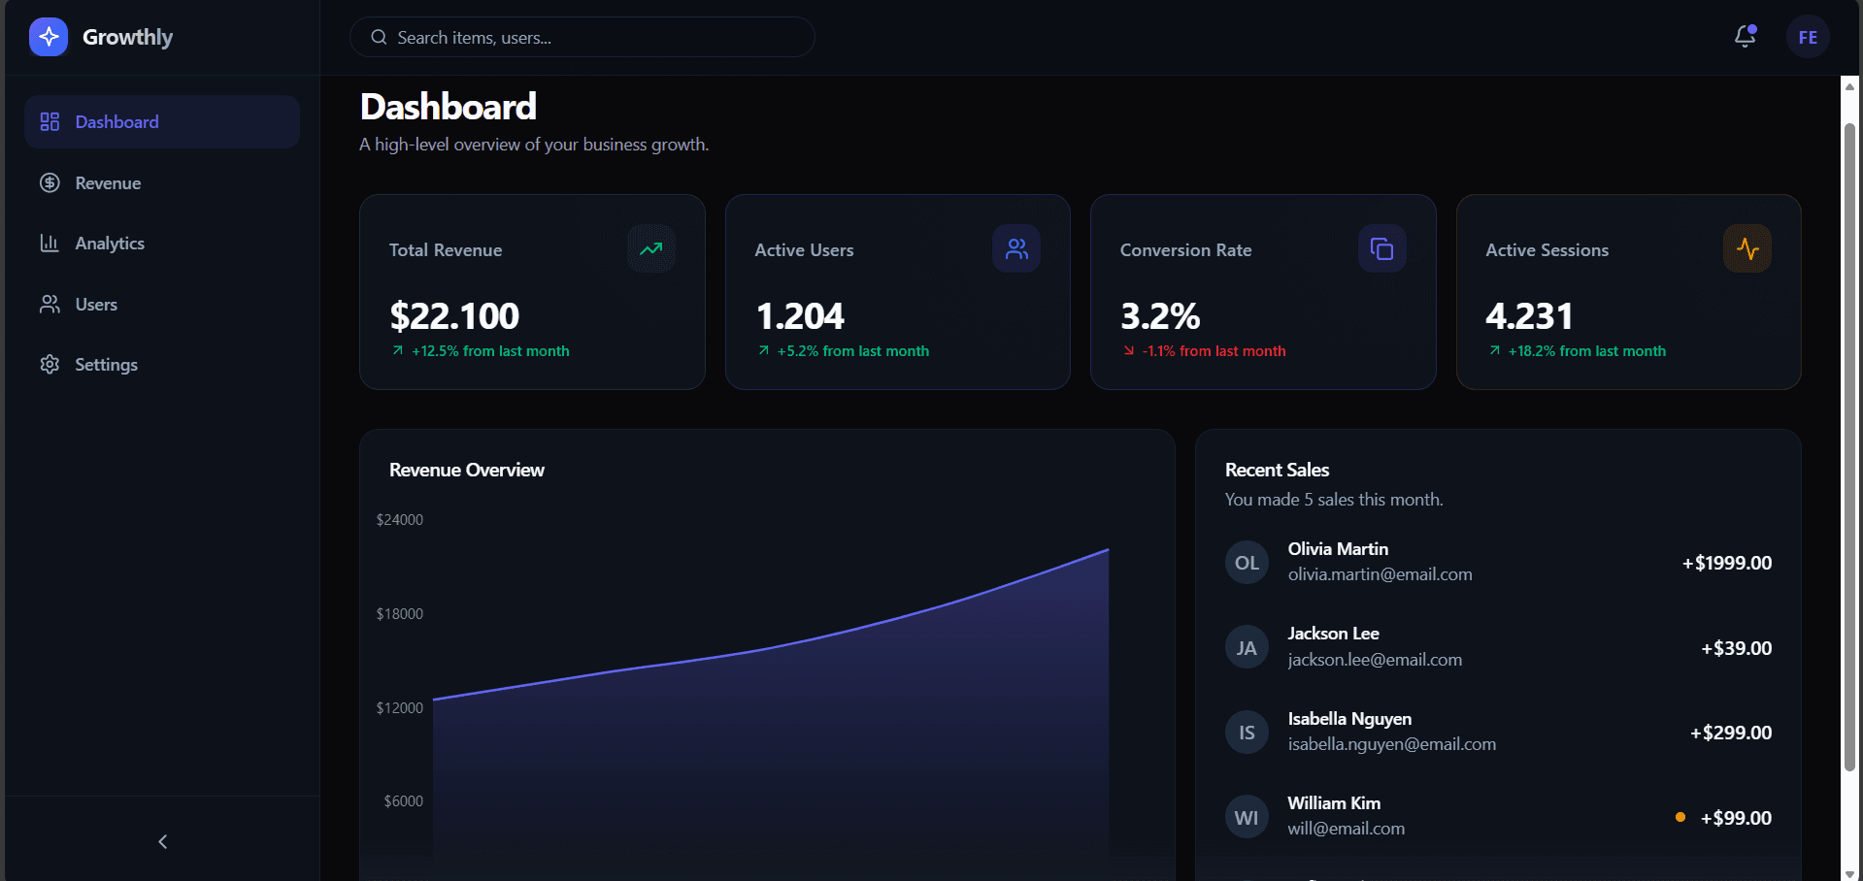
Task: Click the pulse icon on Active Sessions card
Action: [x=1747, y=249]
